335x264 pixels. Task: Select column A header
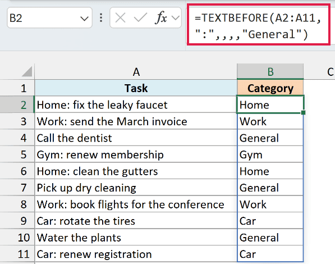pyautogui.click(x=136, y=72)
